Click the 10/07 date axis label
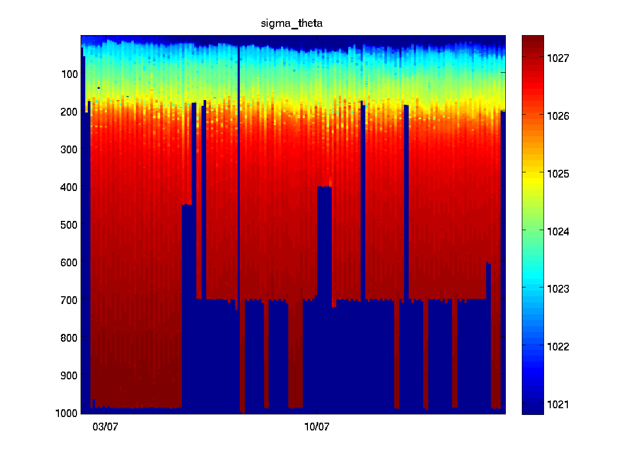The height and width of the screenshot is (465, 620). 317,427
